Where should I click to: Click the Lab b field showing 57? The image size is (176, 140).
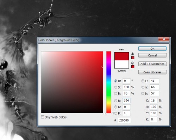[155, 93]
